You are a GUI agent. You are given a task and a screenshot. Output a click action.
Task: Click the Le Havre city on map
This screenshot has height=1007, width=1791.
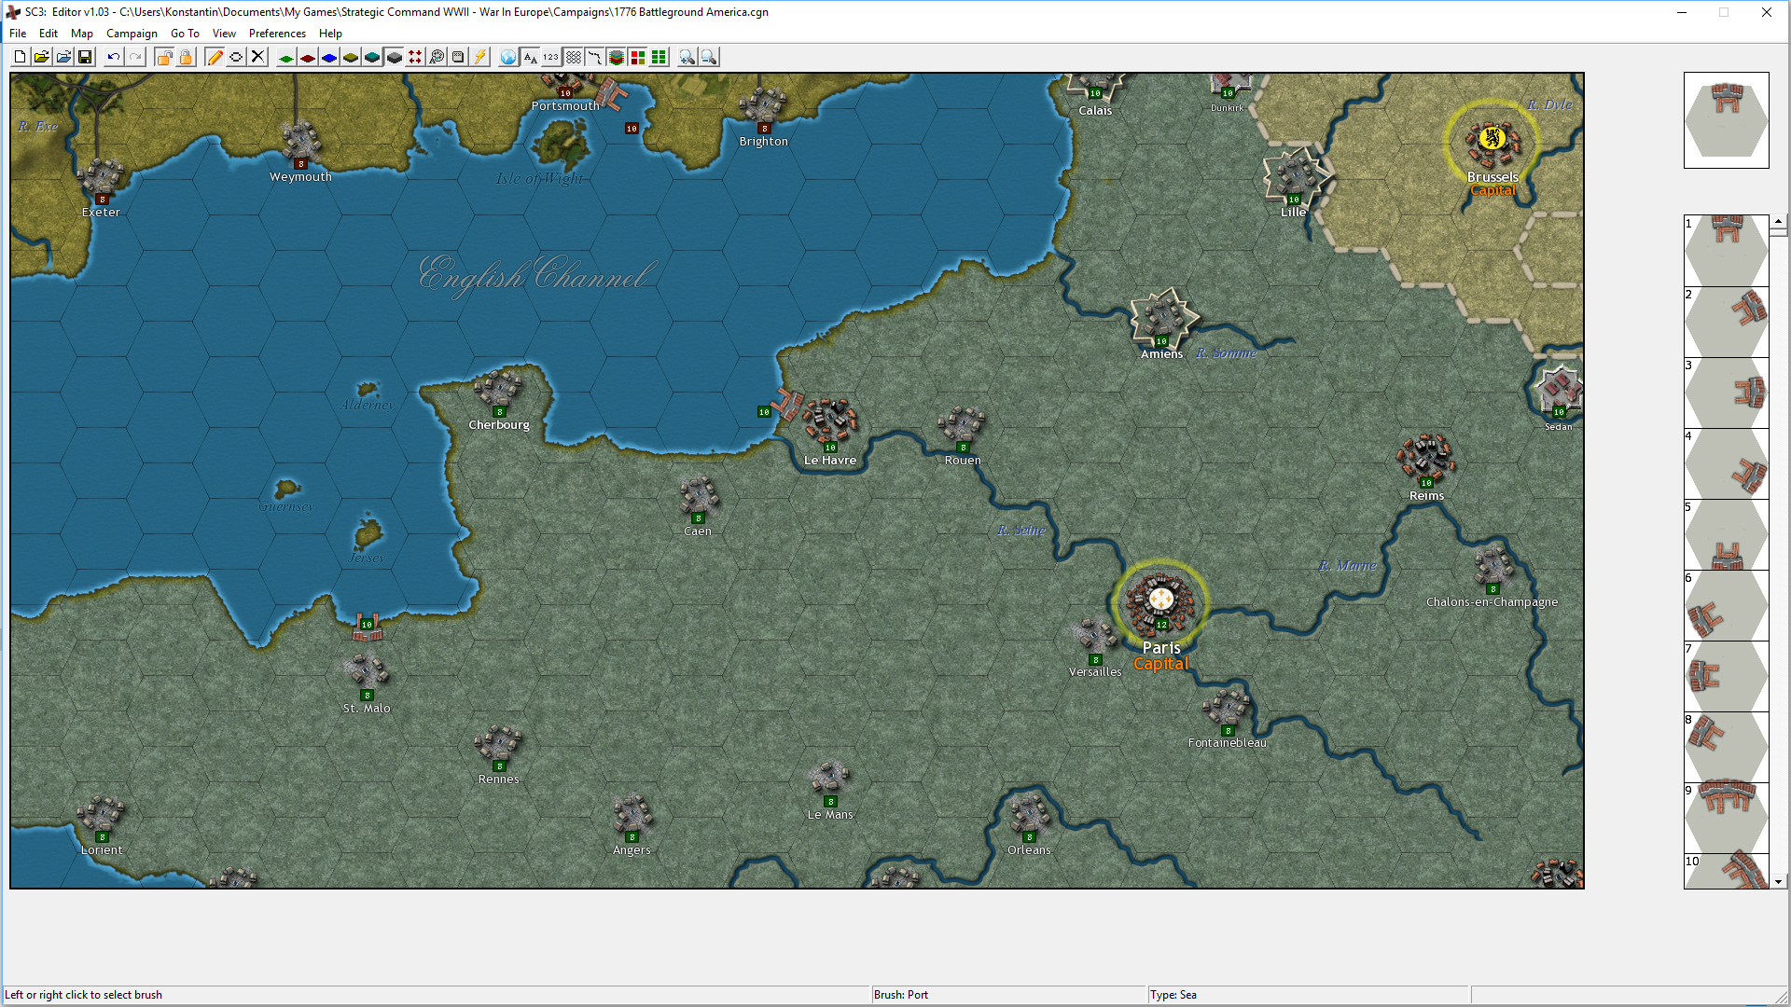coord(829,421)
